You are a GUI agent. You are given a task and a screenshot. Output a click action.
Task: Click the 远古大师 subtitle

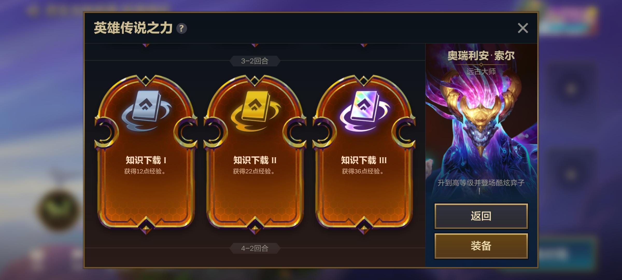pyautogui.click(x=481, y=71)
